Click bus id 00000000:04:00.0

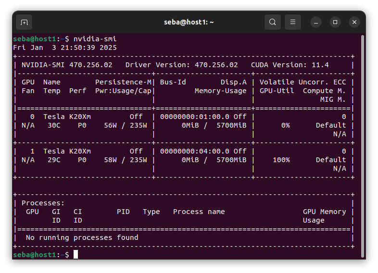(195, 151)
